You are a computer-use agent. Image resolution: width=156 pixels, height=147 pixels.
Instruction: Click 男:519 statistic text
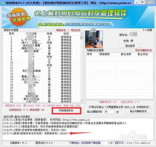click(x=32, y=106)
